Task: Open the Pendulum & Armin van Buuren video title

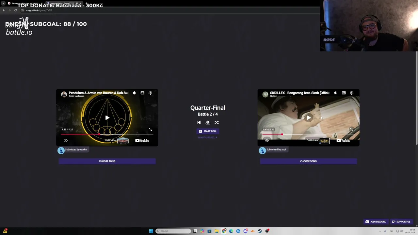Action: click(x=98, y=93)
